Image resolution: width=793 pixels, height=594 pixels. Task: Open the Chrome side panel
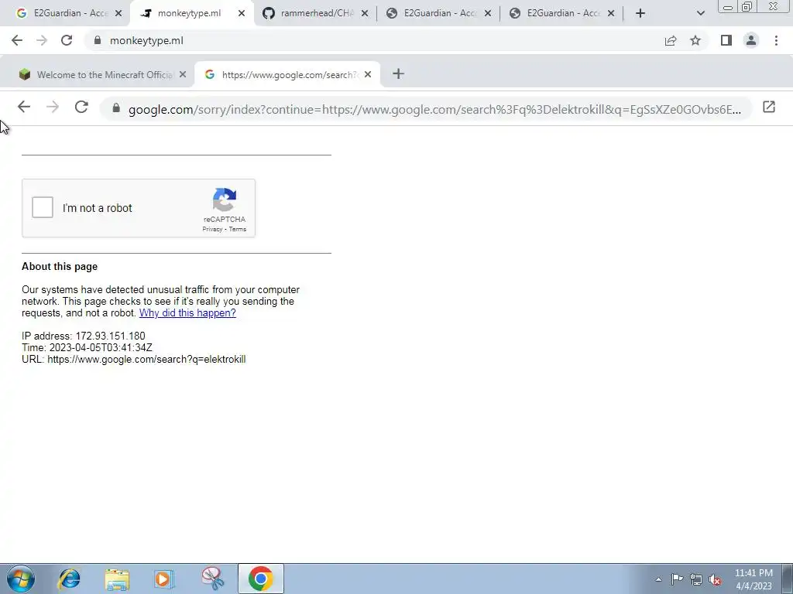click(726, 40)
